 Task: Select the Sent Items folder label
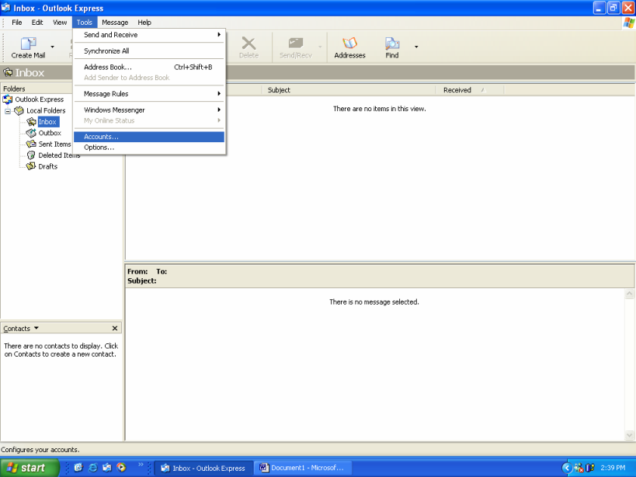pos(54,144)
